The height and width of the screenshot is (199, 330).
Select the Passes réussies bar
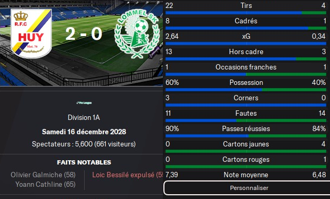(x=246, y=136)
